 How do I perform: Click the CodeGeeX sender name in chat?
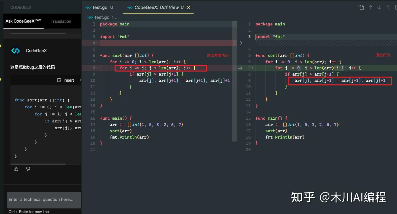(x=36, y=51)
